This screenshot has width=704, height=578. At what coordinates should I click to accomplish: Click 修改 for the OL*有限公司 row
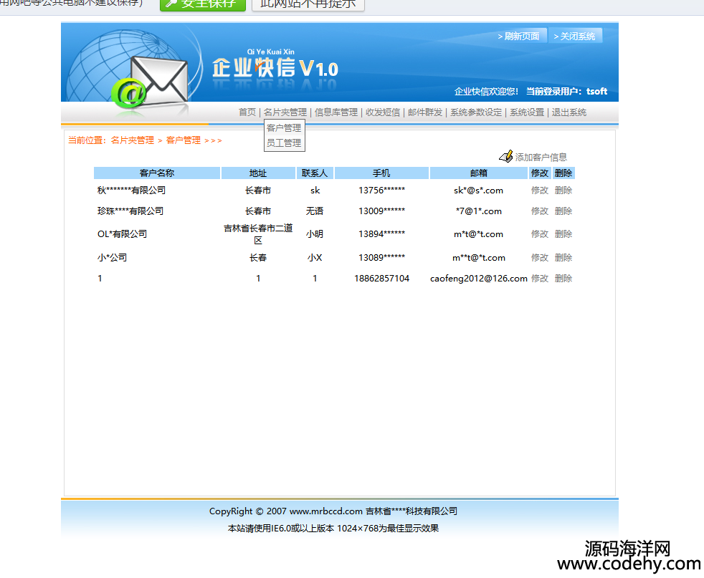540,233
